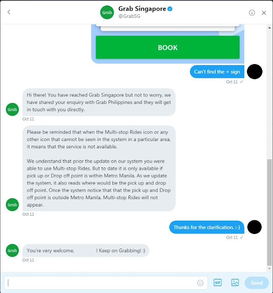This screenshot has height=293, width=273.
Task: Click the vertical scrollbar thumb
Action: coord(269,212)
